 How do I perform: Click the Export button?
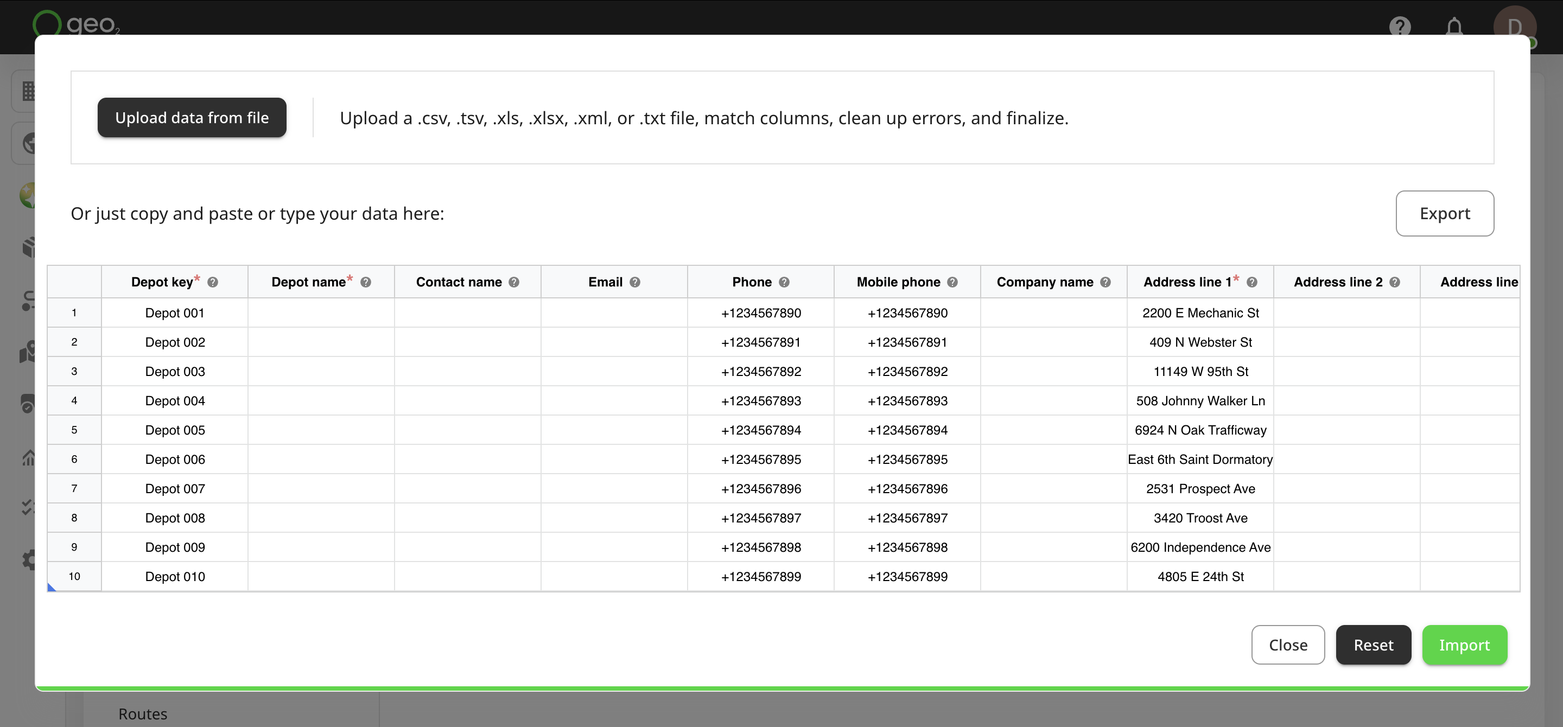pyautogui.click(x=1445, y=213)
